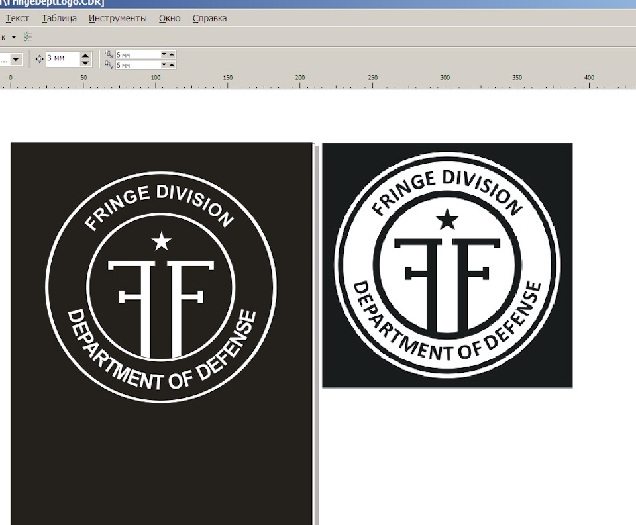The height and width of the screenshot is (525, 636).
Task: Open the Справка menu
Action: tap(209, 18)
